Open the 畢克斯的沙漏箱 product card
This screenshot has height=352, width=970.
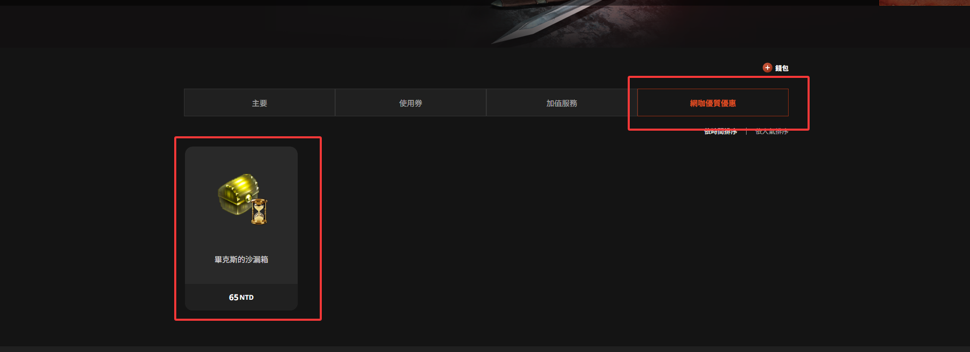pyautogui.click(x=241, y=229)
